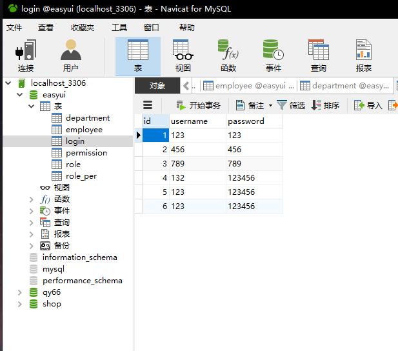Select password cell 789 in row 3
Image resolution: width=398 pixels, height=351 pixels.
(254, 163)
